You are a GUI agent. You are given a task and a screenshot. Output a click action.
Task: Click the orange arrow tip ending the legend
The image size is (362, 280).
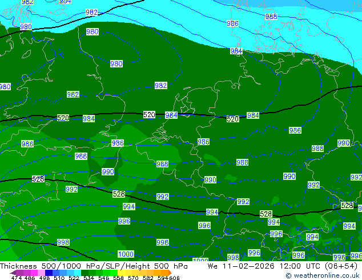pyautogui.click(x=170, y=273)
